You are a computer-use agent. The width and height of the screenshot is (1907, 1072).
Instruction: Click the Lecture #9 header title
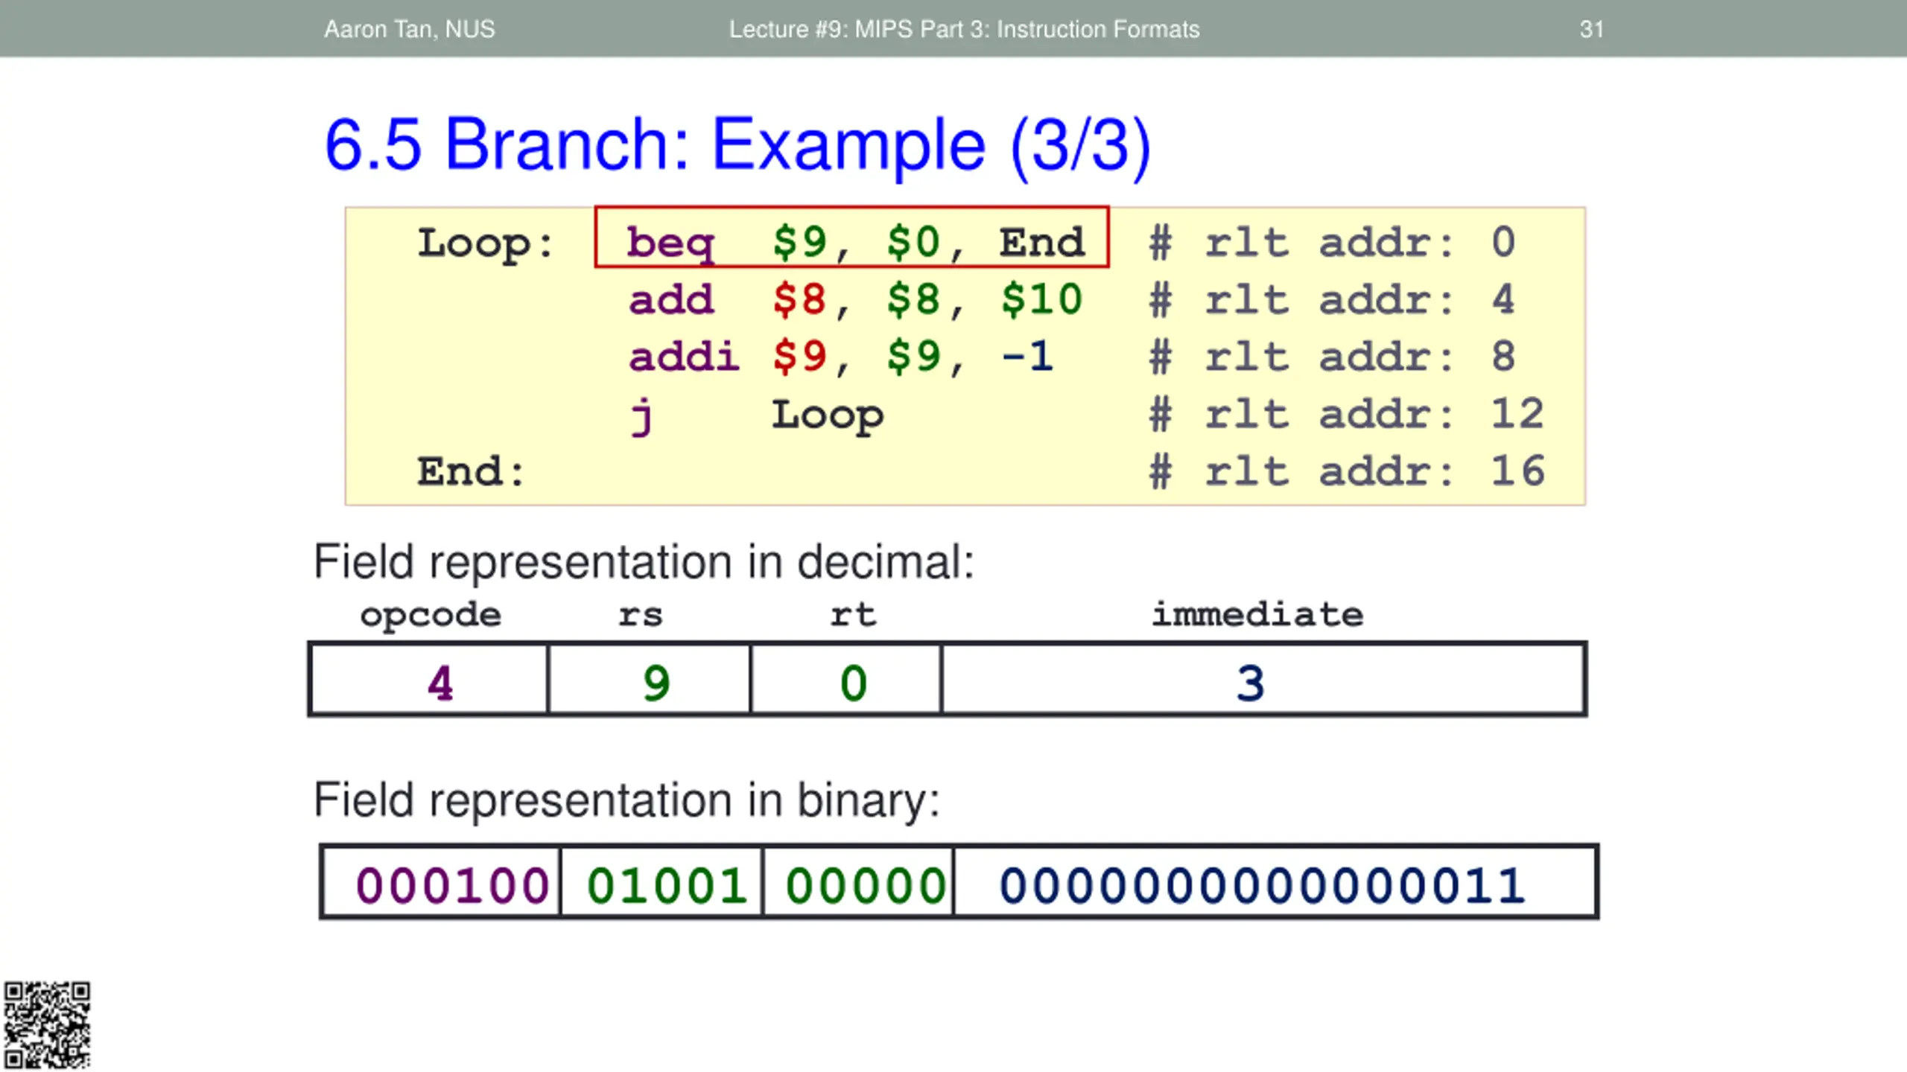point(964,29)
